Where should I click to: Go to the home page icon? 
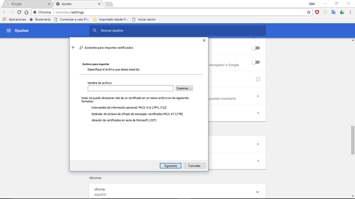[x=27, y=12]
